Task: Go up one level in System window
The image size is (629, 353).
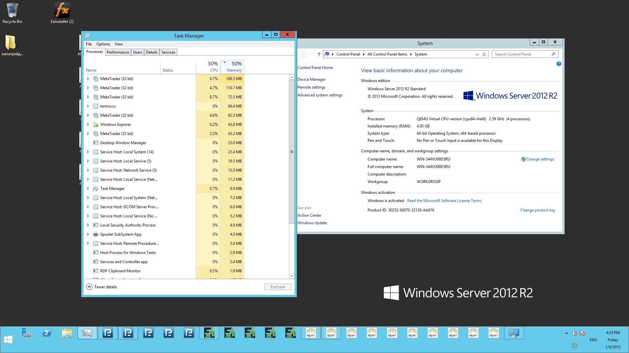Action: click(319, 54)
